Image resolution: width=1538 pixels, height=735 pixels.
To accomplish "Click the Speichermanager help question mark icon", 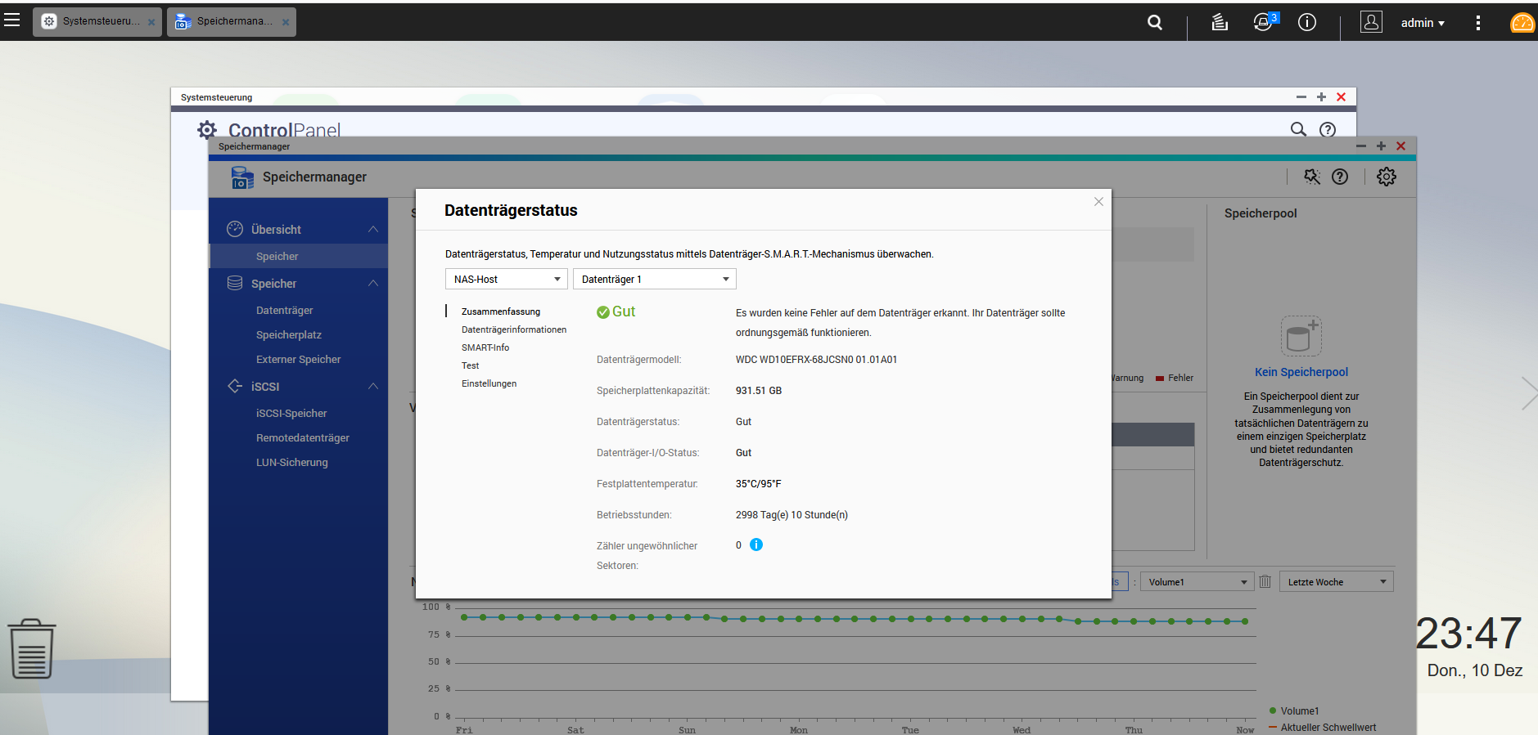I will [x=1340, y=177].
